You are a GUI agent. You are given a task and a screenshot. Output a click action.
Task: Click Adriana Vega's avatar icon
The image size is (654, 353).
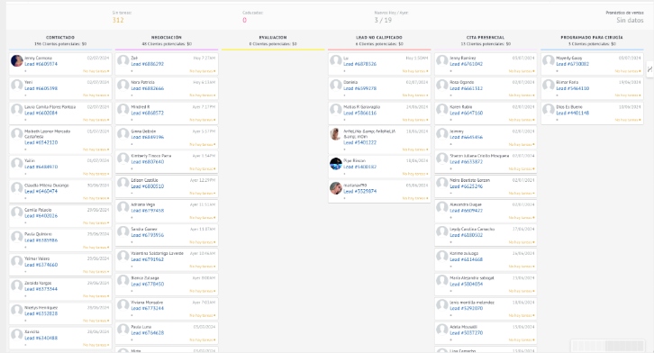pos(123,207)
